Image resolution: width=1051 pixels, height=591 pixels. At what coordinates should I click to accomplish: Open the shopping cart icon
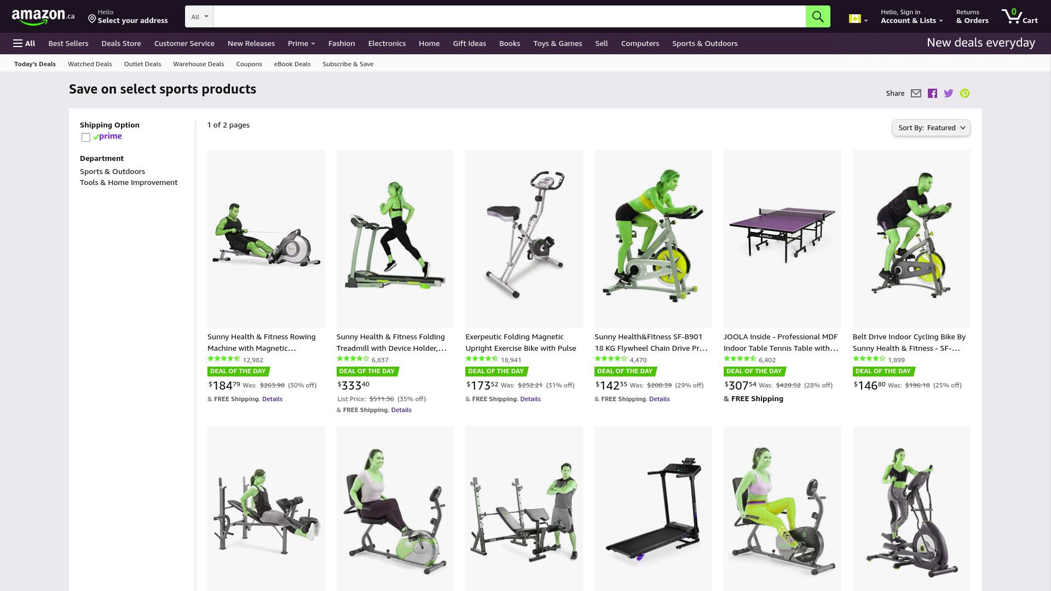point(1019,16)
